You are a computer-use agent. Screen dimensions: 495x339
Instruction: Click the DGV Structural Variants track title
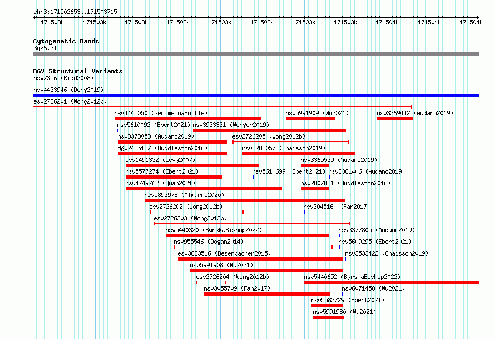78,71
